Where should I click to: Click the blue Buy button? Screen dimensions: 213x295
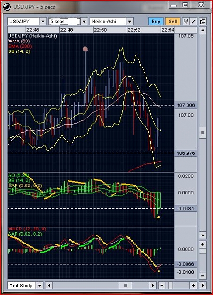pyautogui.click(x=156, y=21)
